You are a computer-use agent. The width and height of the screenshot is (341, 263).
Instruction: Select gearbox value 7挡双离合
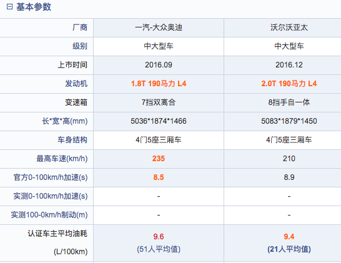(159, 102)
